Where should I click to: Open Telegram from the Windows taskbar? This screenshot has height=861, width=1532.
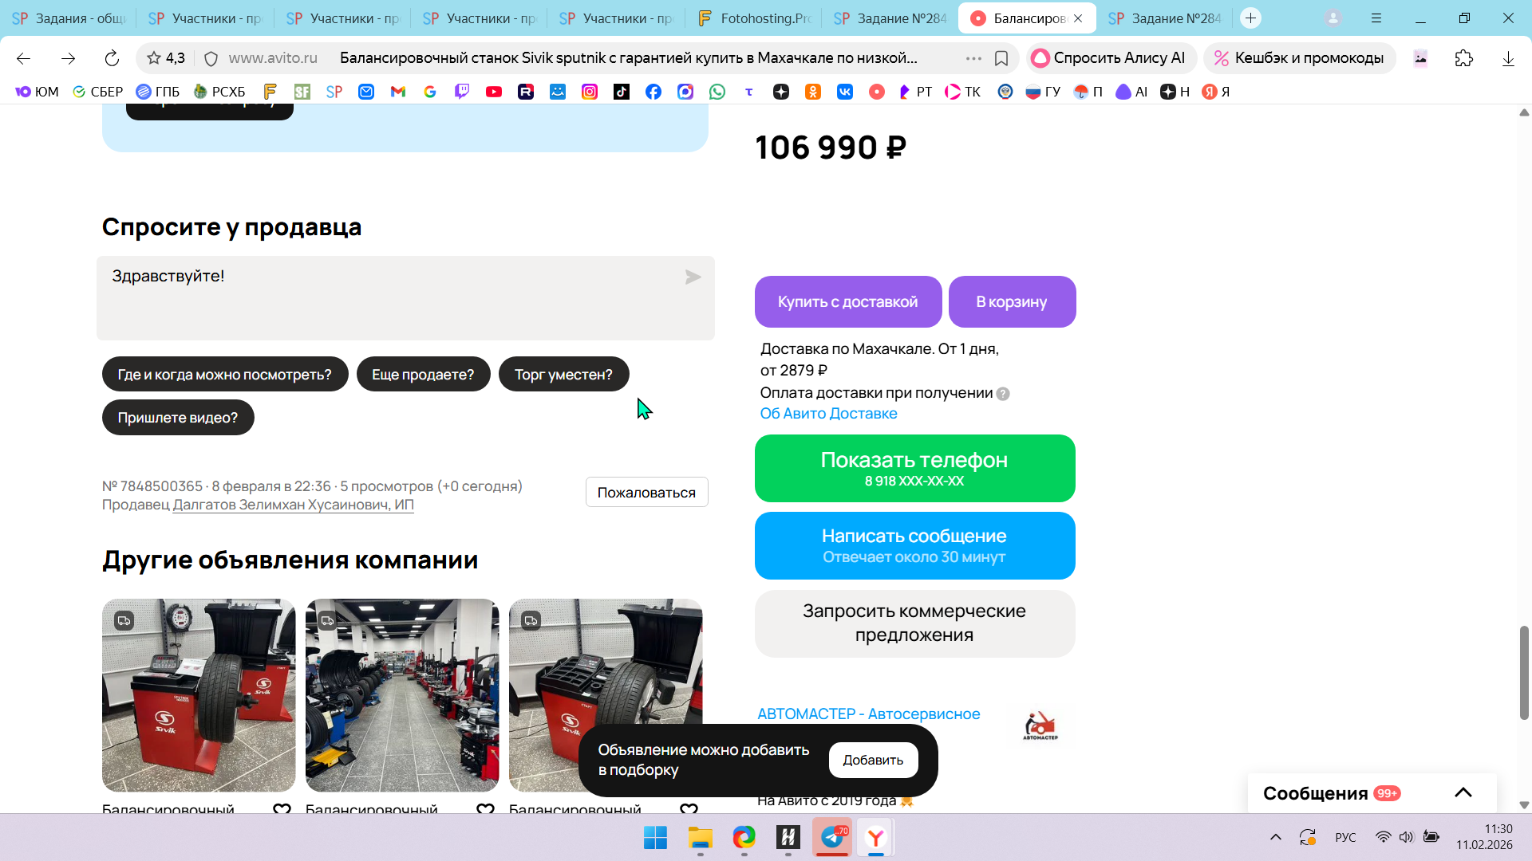coord(831,837)
